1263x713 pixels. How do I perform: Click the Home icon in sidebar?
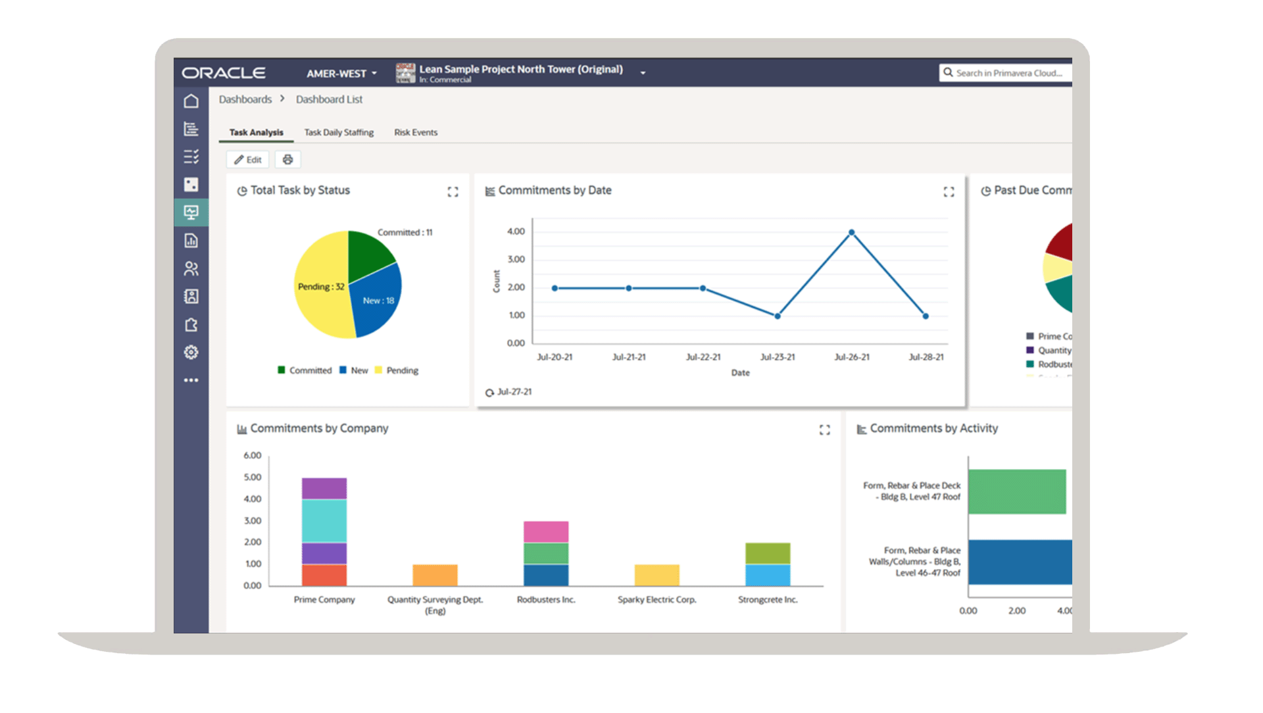pyautogui.click(x=191, y=101)
